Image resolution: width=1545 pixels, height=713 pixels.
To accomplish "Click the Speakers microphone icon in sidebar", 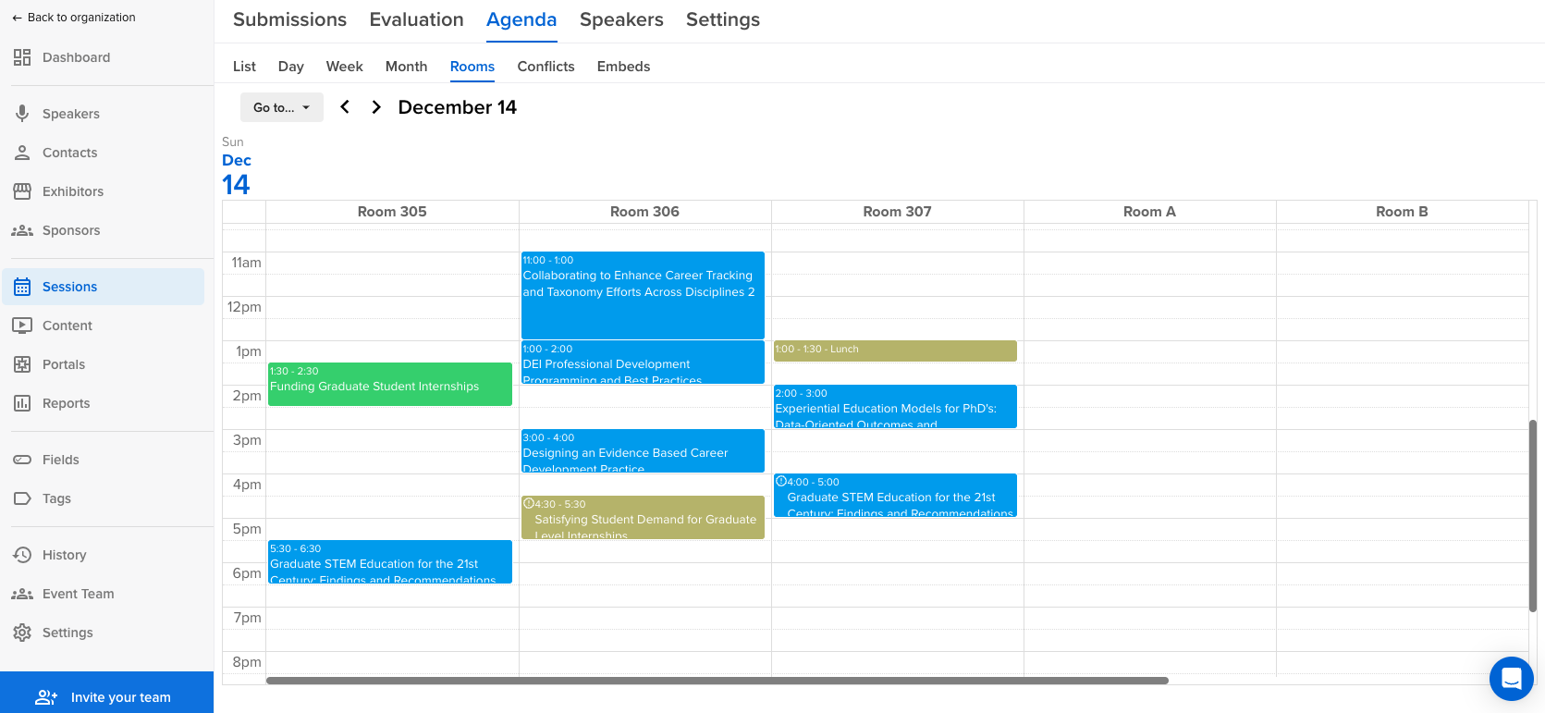I will click(x=22, y=114).
